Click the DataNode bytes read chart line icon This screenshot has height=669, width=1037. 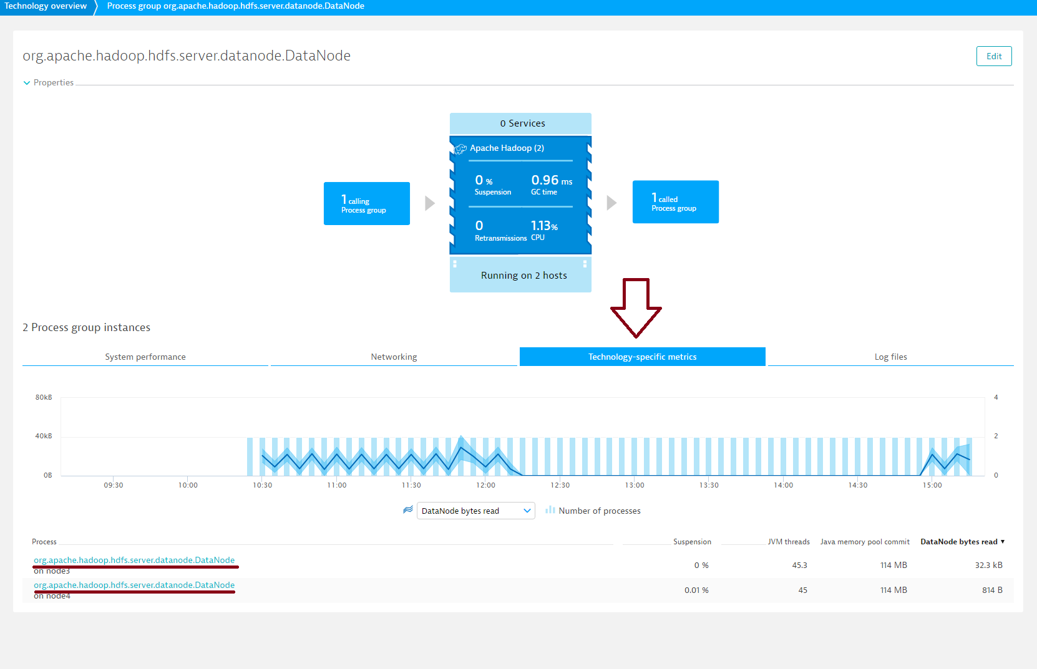click(408, 510)
